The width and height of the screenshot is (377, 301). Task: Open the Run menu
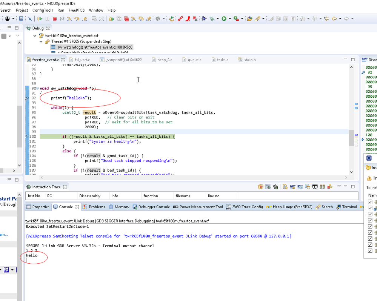click(61, 10)
